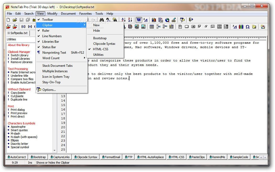Click the form radio button element icon

[x=206, y=27]
